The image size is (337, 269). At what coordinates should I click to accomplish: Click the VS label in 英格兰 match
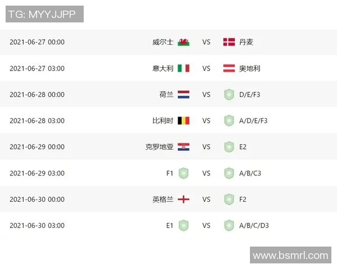pos(206,199)
